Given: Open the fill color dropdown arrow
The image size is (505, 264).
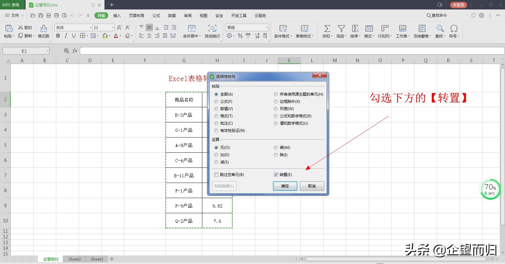Looking at the screenshot, I should (110, 36).
